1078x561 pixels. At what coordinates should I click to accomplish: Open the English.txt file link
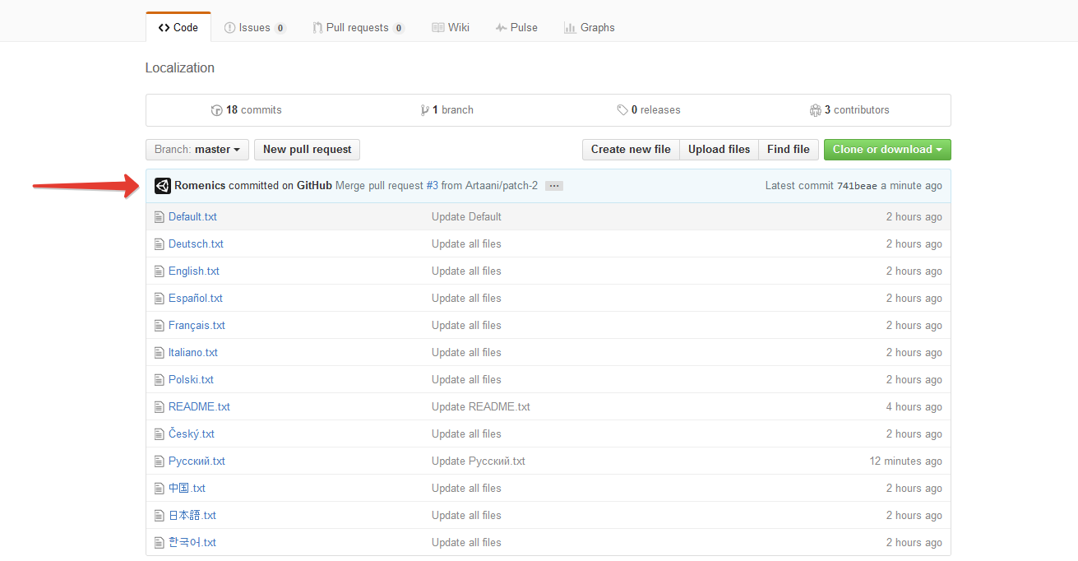(194, 271)
